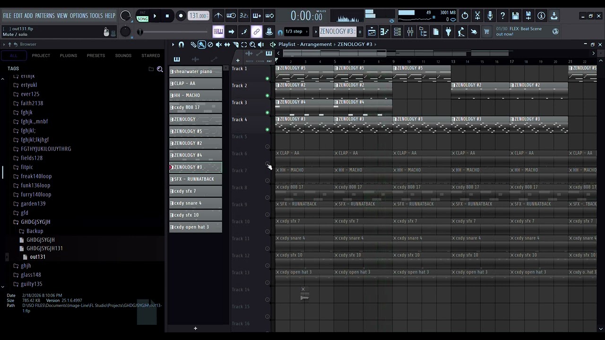Switch to the PLUGINS browser tab
Image resolution: width=605 pixels, height=340 pixels.
69,56
